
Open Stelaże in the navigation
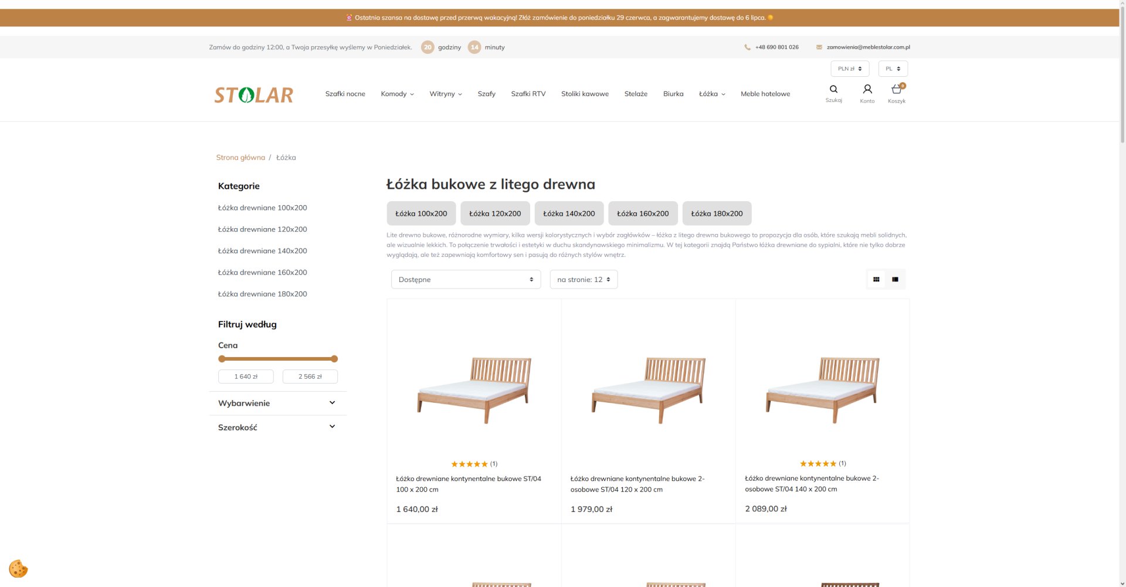coord(636,94)
